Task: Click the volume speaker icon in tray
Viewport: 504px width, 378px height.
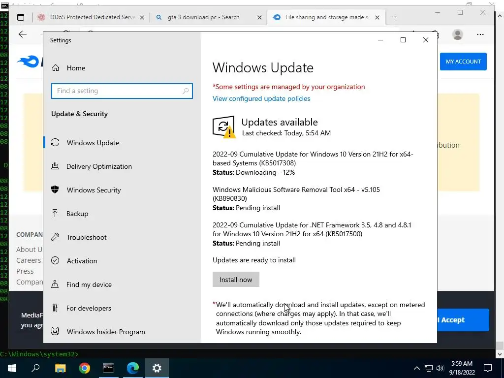Action: point(440,368)
